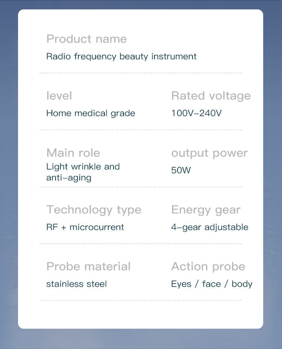Click the "Product name" heading
This screenshot has height=349, width=282.
(86, 39)
